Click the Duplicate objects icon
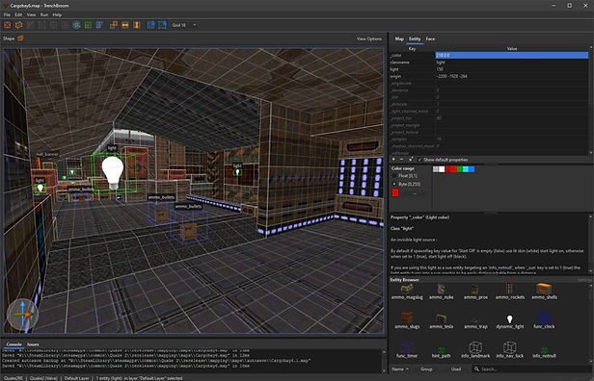 (x=114, y=25)
